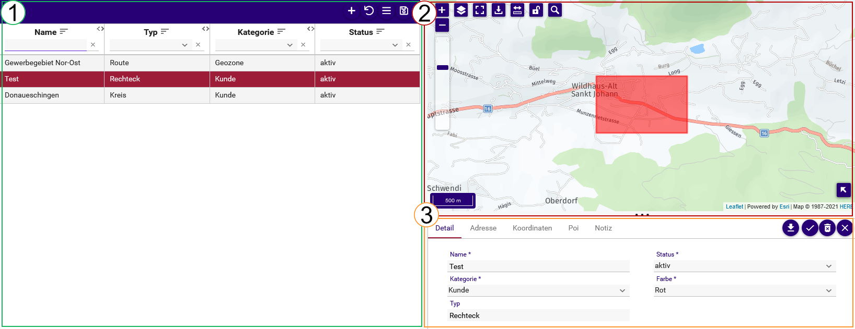The image size is (855, 329).
Task: Open the Leaflet attribution link
Action: tap(734, 206)
